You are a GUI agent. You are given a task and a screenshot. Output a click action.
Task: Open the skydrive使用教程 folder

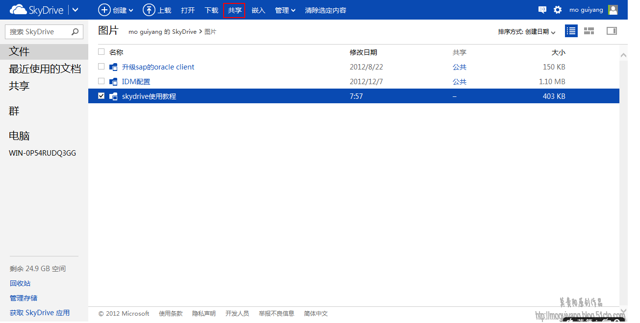[x=149, y=96]
